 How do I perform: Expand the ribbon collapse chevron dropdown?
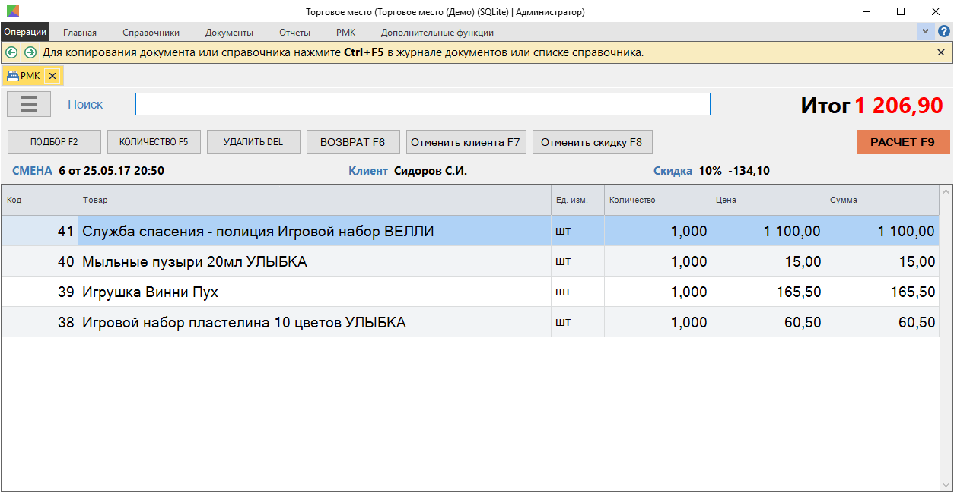[925, 32]
